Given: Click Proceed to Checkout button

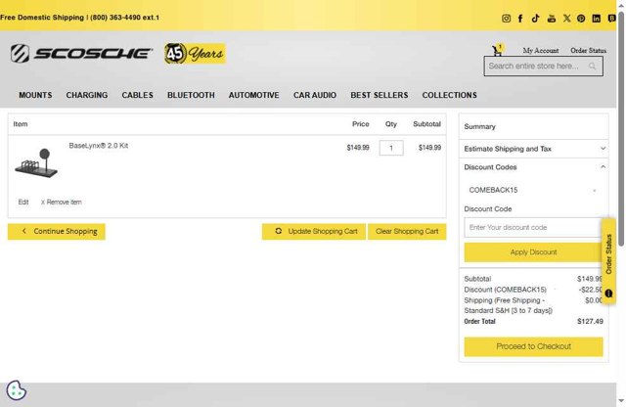Looking at the screenshot, I should (533, 346).
